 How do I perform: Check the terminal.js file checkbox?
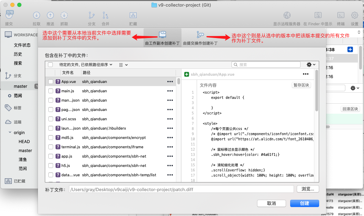click(51, 147)
